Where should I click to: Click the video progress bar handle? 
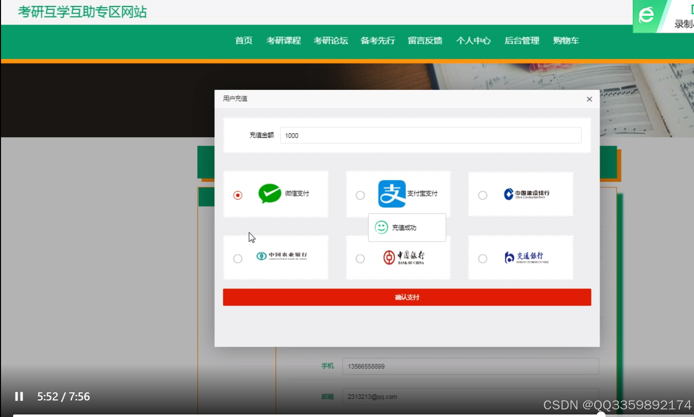tap(601, 415)
